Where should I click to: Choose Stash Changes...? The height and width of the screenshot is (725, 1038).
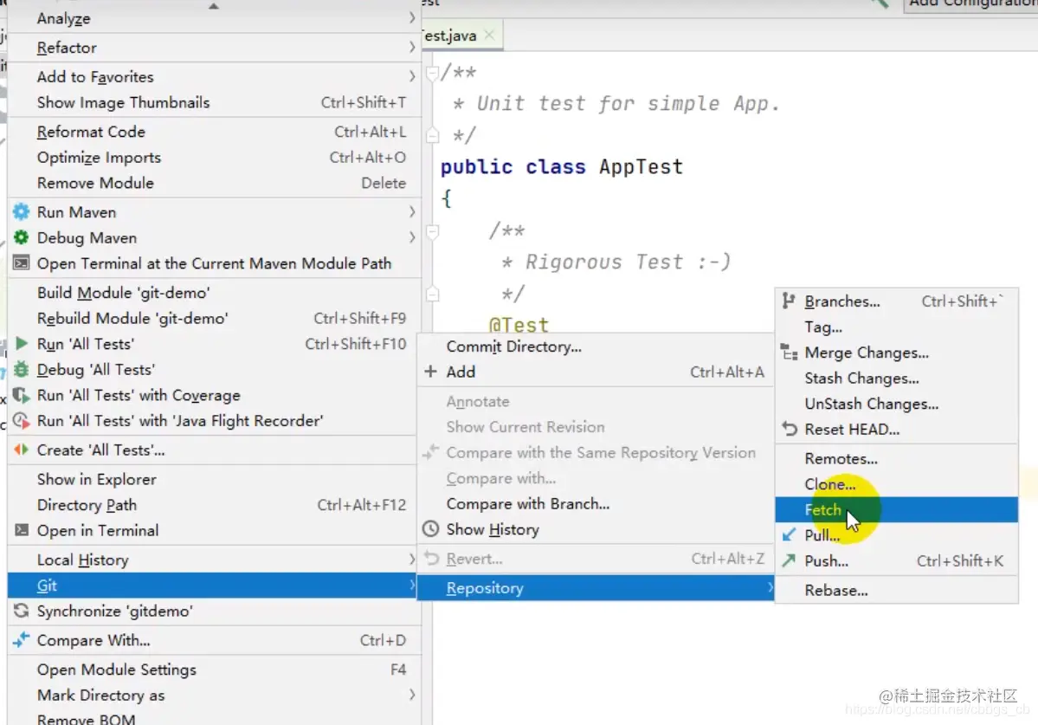click(896, 378)
